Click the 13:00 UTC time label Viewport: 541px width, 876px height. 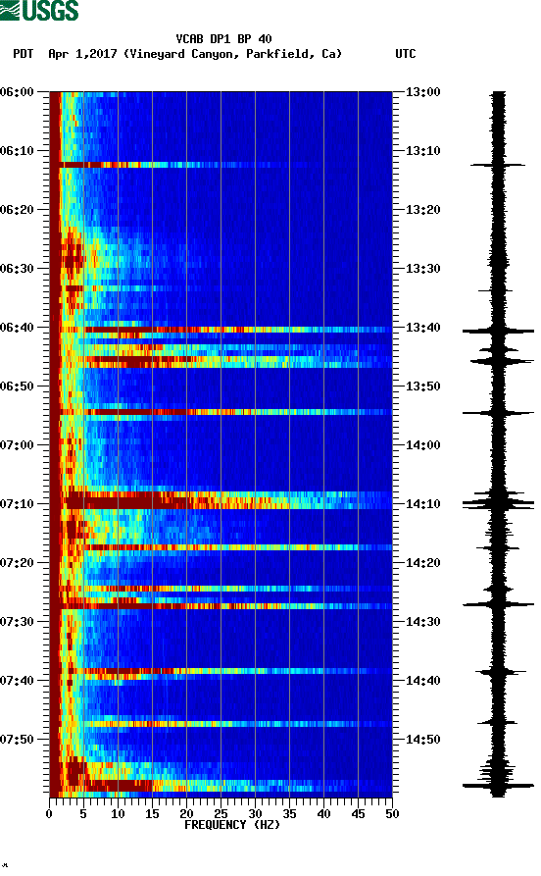coord(422,91)
